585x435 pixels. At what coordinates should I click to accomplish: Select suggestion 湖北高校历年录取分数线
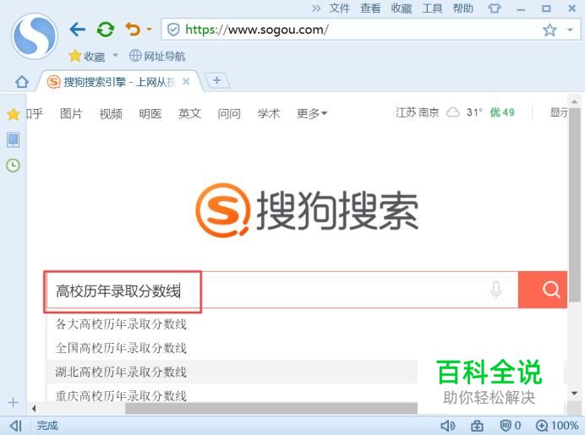click(121, 372)
